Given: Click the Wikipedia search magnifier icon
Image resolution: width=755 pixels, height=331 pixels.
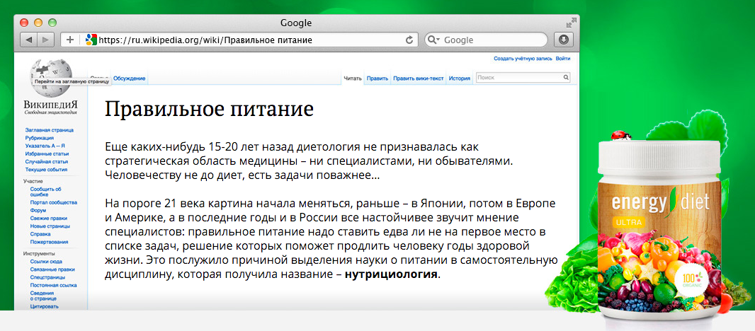Looking at the screenshot, I should (566, 78).
